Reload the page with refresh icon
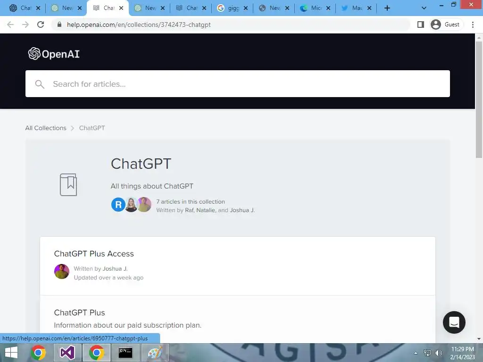Screen dimensions: 483x362 click(x=41, y=25)
